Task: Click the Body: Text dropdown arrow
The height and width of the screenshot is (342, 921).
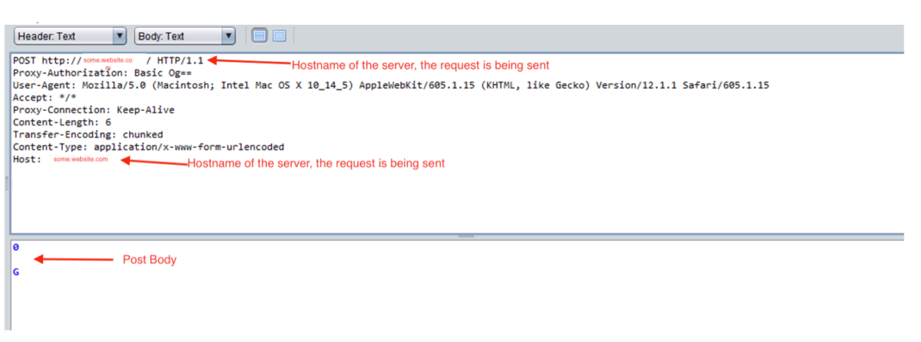Action: tap(228, 36)
